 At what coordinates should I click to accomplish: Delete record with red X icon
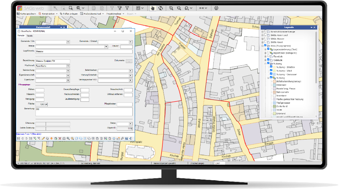click(60, 138)
